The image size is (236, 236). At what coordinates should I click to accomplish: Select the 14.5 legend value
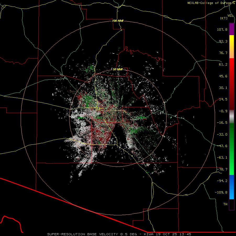click(223, 99)
